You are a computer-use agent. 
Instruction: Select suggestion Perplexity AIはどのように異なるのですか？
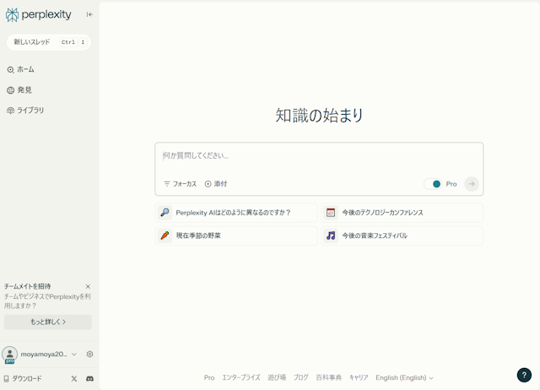point(236,213)
